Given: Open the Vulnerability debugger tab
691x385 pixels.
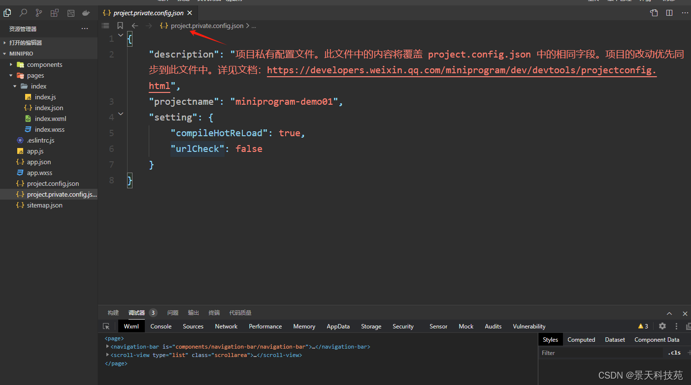Looking at the screenshot, I should pyautogui.click(x=529, y=326).
